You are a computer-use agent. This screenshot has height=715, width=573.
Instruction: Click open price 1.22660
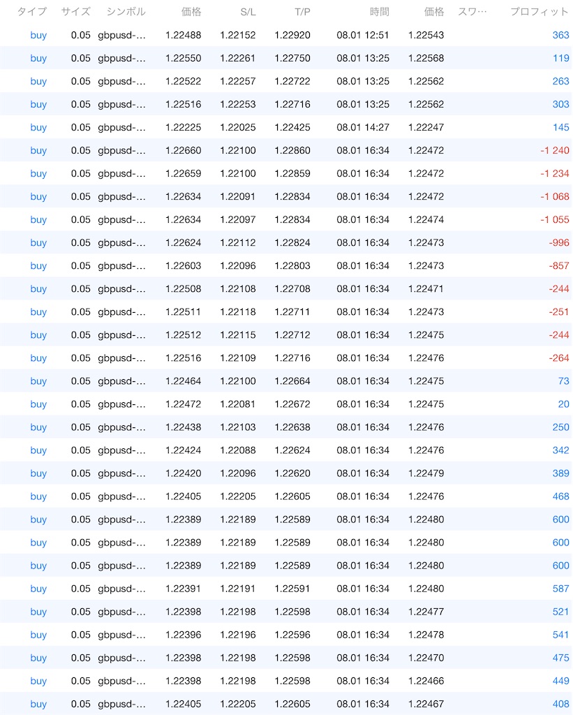coord(184,151)
